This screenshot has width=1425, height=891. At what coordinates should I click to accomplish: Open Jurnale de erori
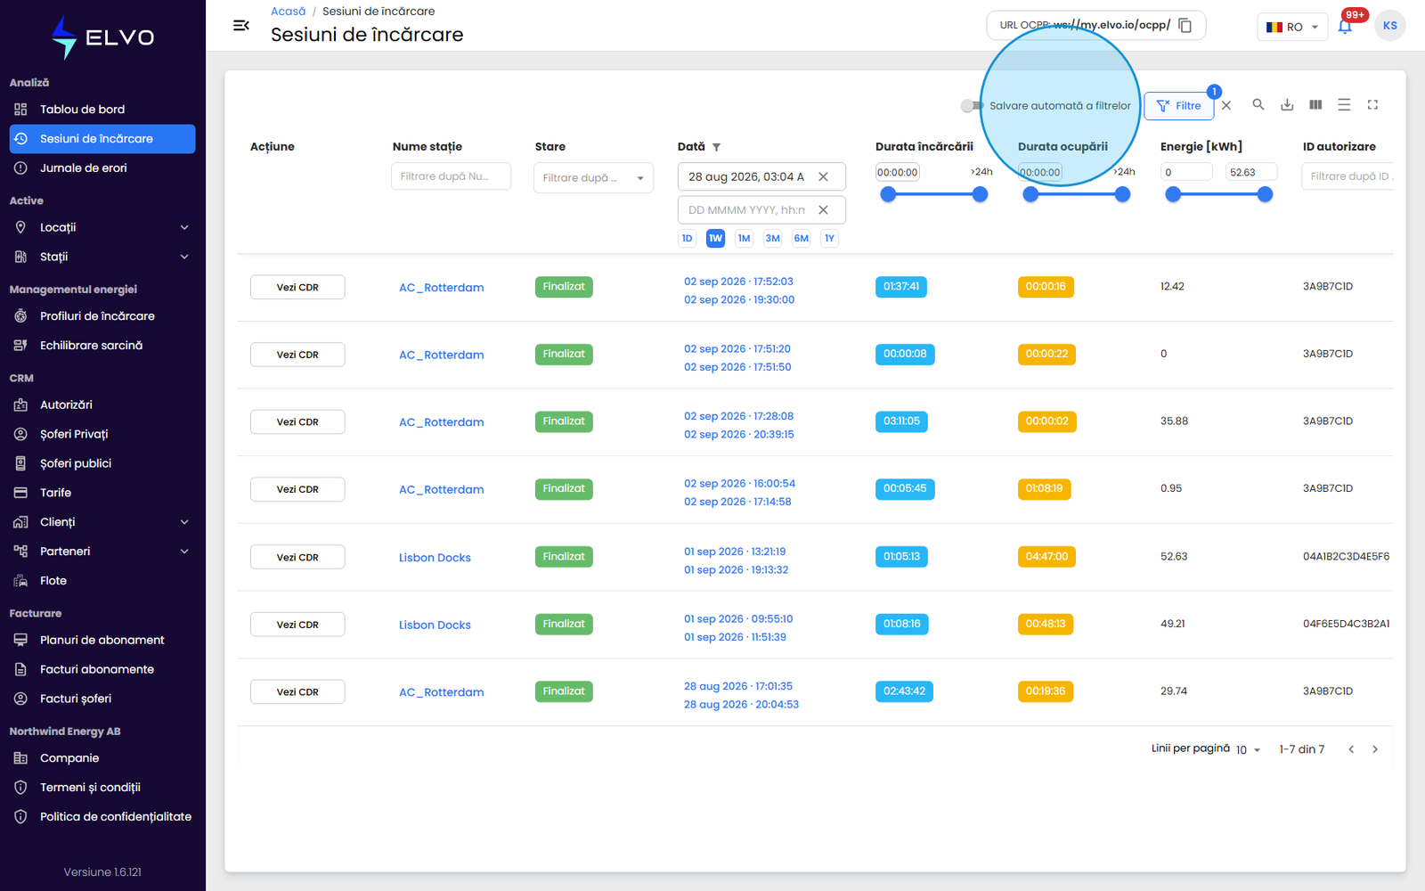pyautogui.click(x=102, y=168)
